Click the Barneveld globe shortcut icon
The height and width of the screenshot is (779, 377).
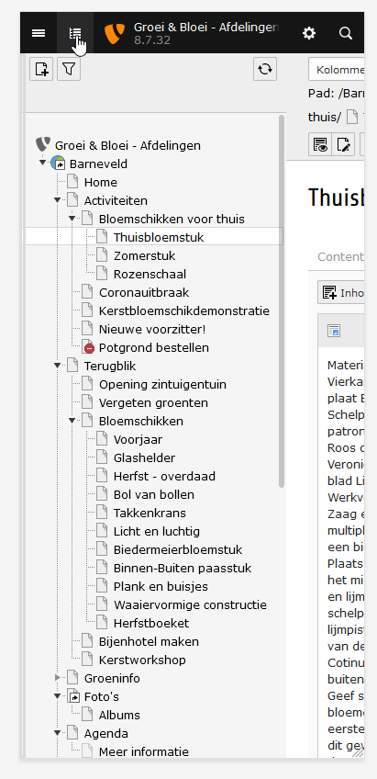pos(58,163)
